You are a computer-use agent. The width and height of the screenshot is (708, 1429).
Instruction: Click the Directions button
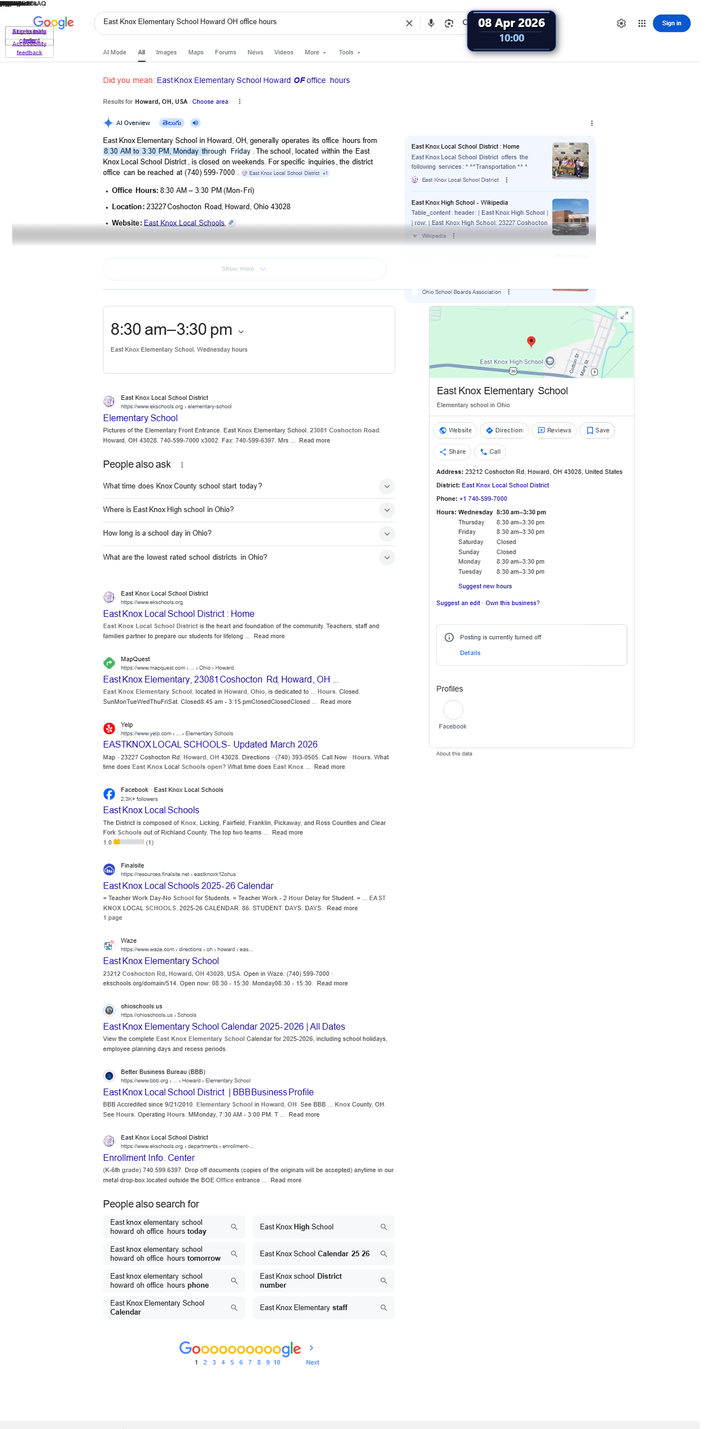pos(504,430)
